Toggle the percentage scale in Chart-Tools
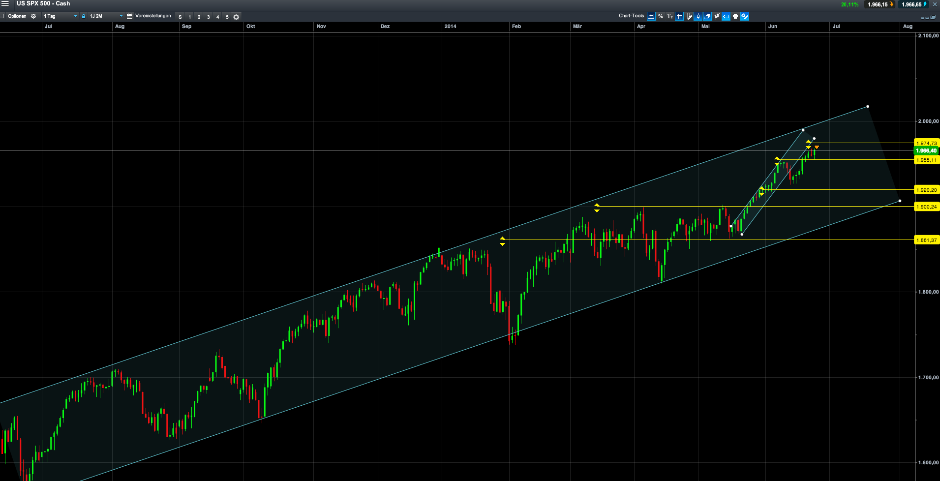 tap(660, 16)
